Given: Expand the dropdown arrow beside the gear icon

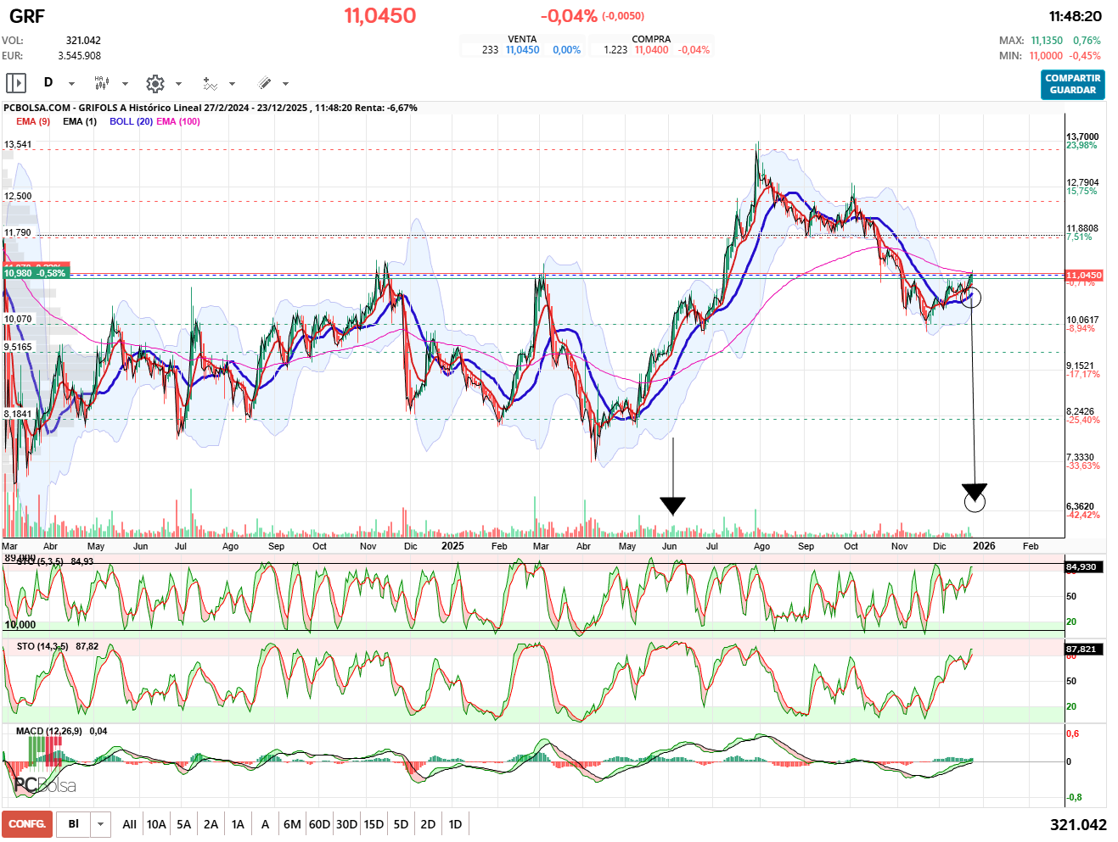Looking at the screenshot, I should coord(178,84).
